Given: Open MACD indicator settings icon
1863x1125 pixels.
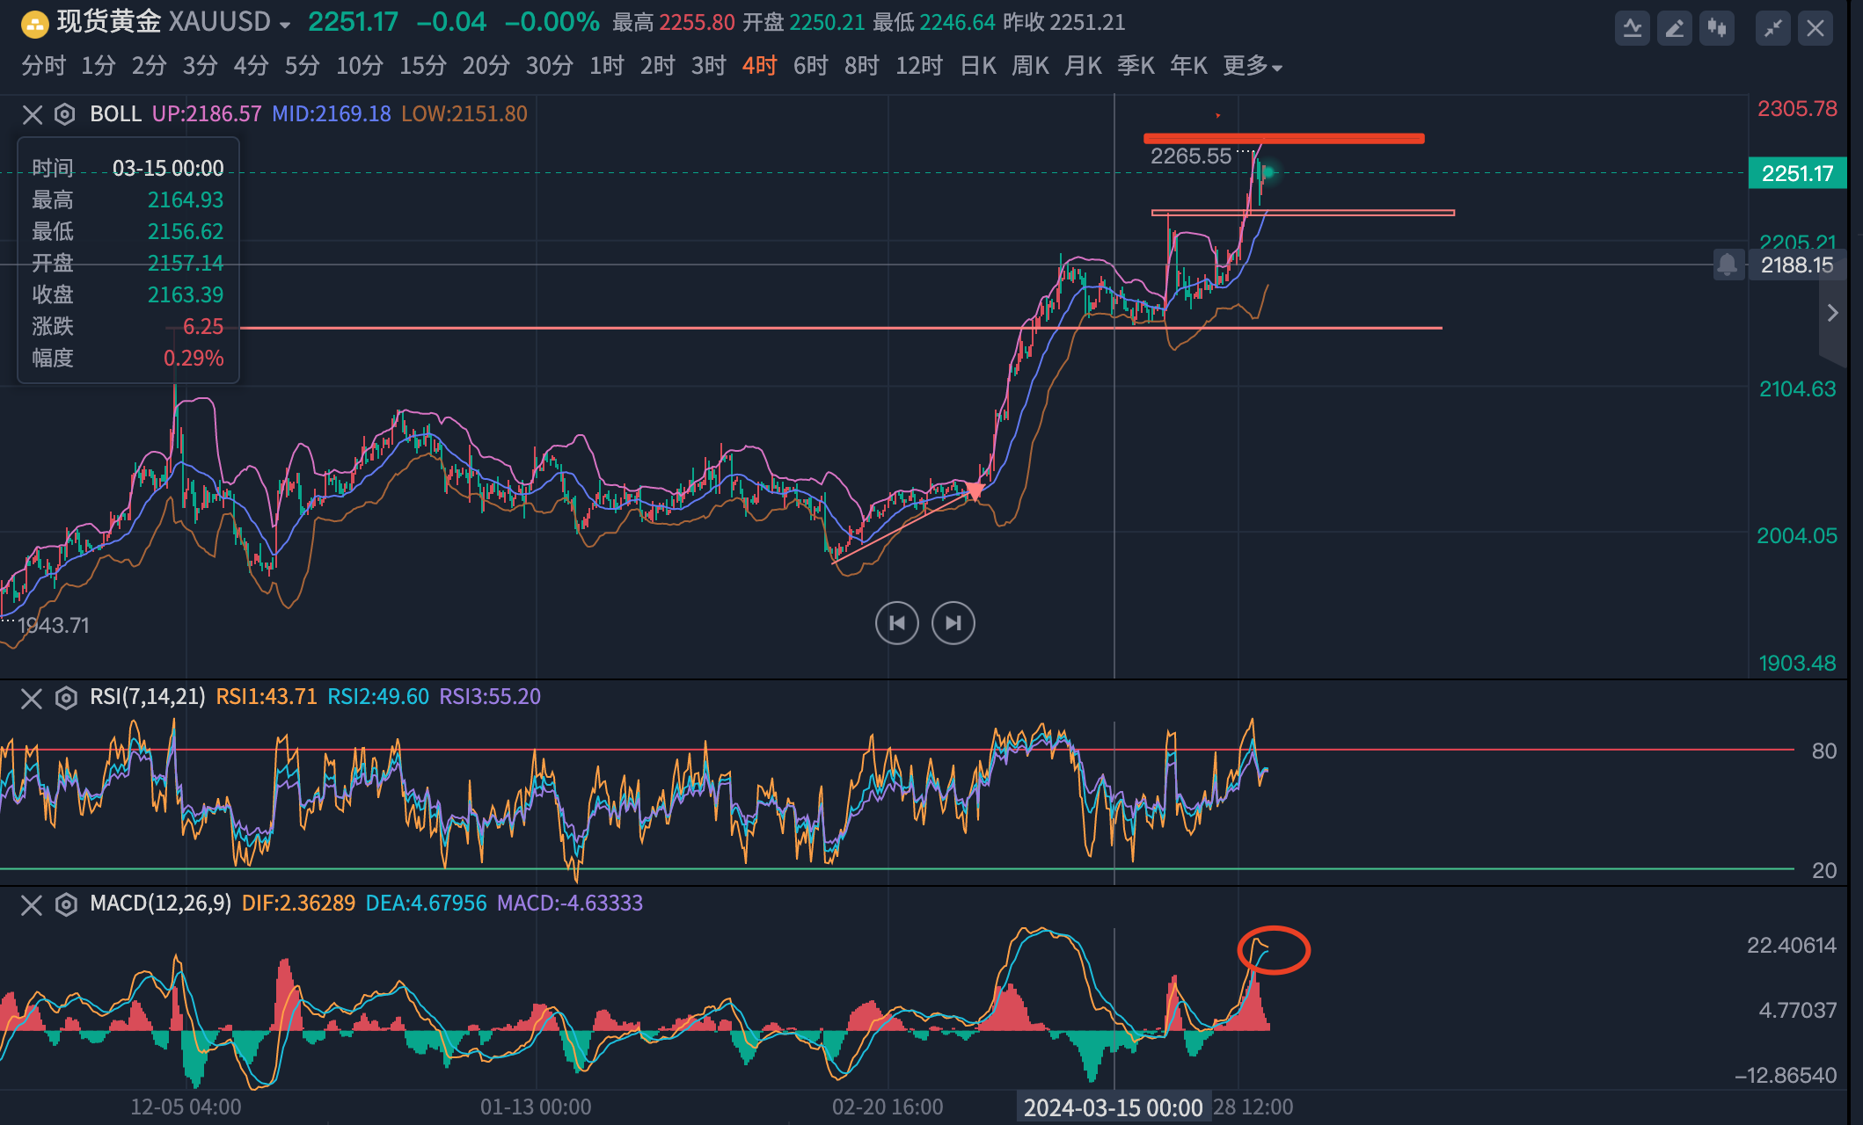Looking at the screenshot, I should point(66,905).
